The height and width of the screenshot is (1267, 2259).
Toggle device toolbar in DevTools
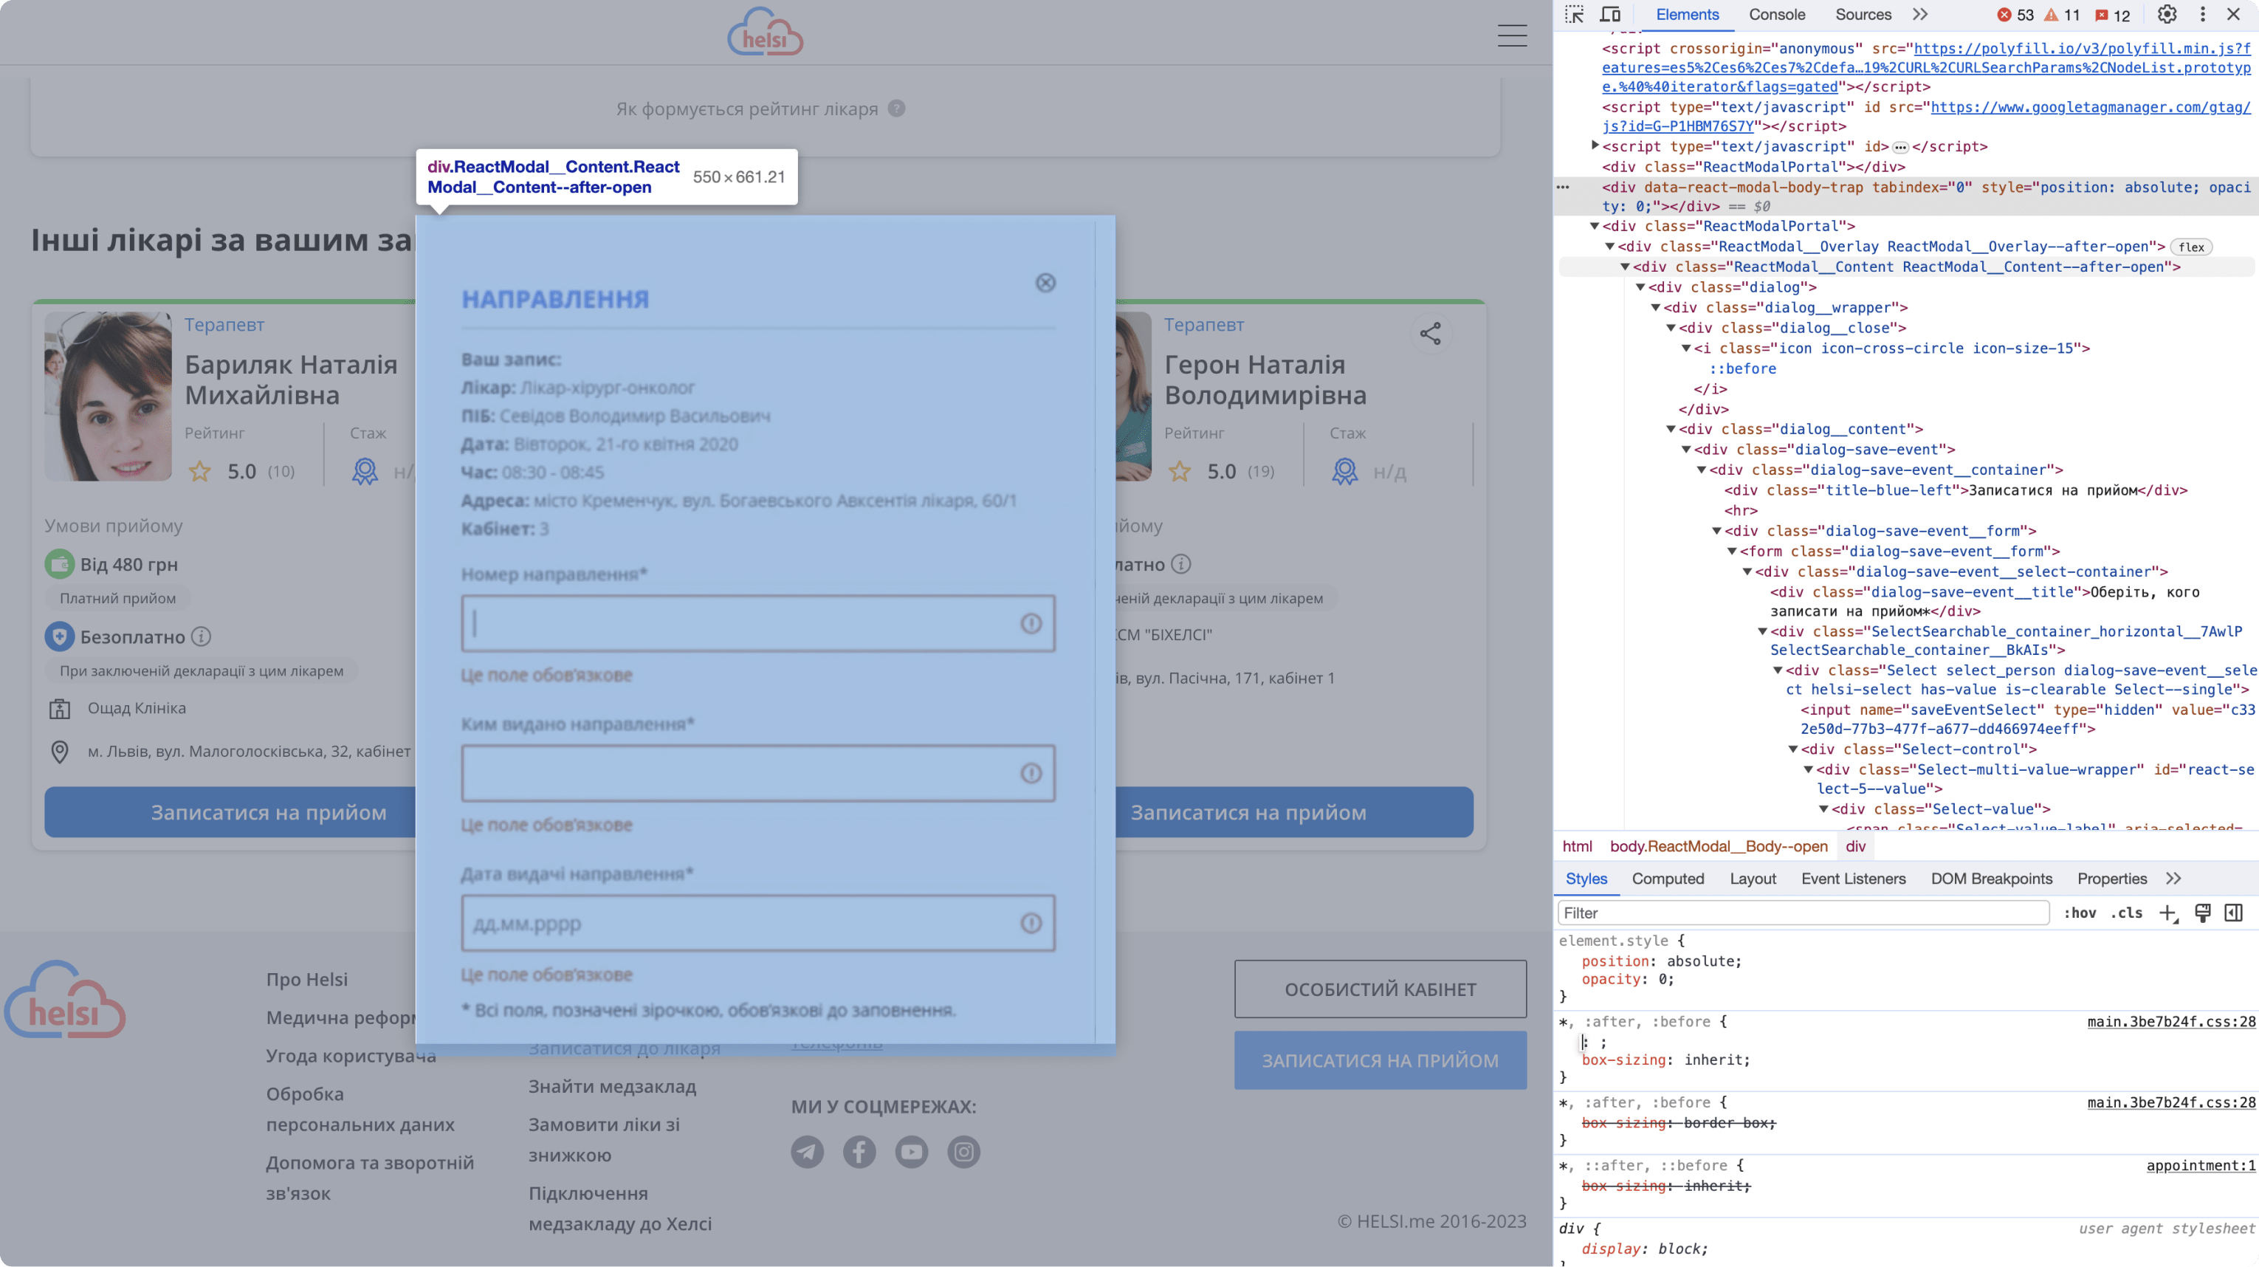point(1610,14)
